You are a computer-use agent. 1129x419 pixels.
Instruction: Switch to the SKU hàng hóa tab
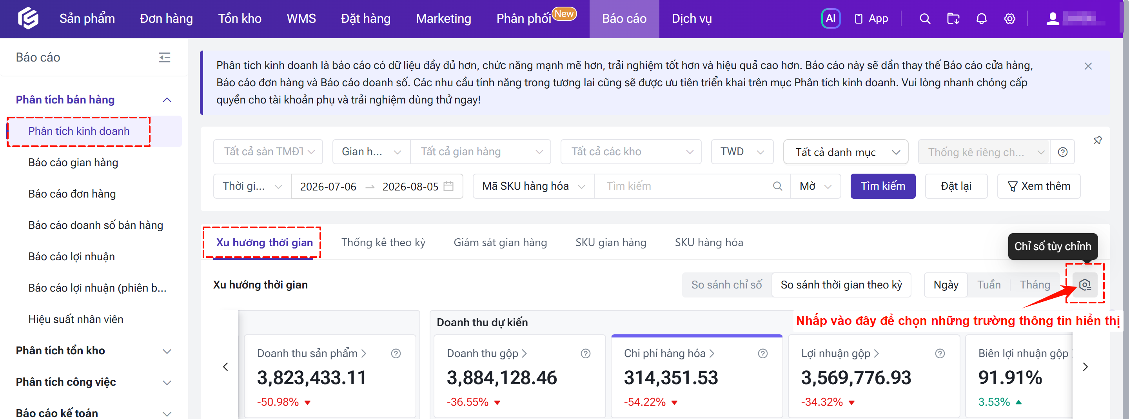coord(709,242)
